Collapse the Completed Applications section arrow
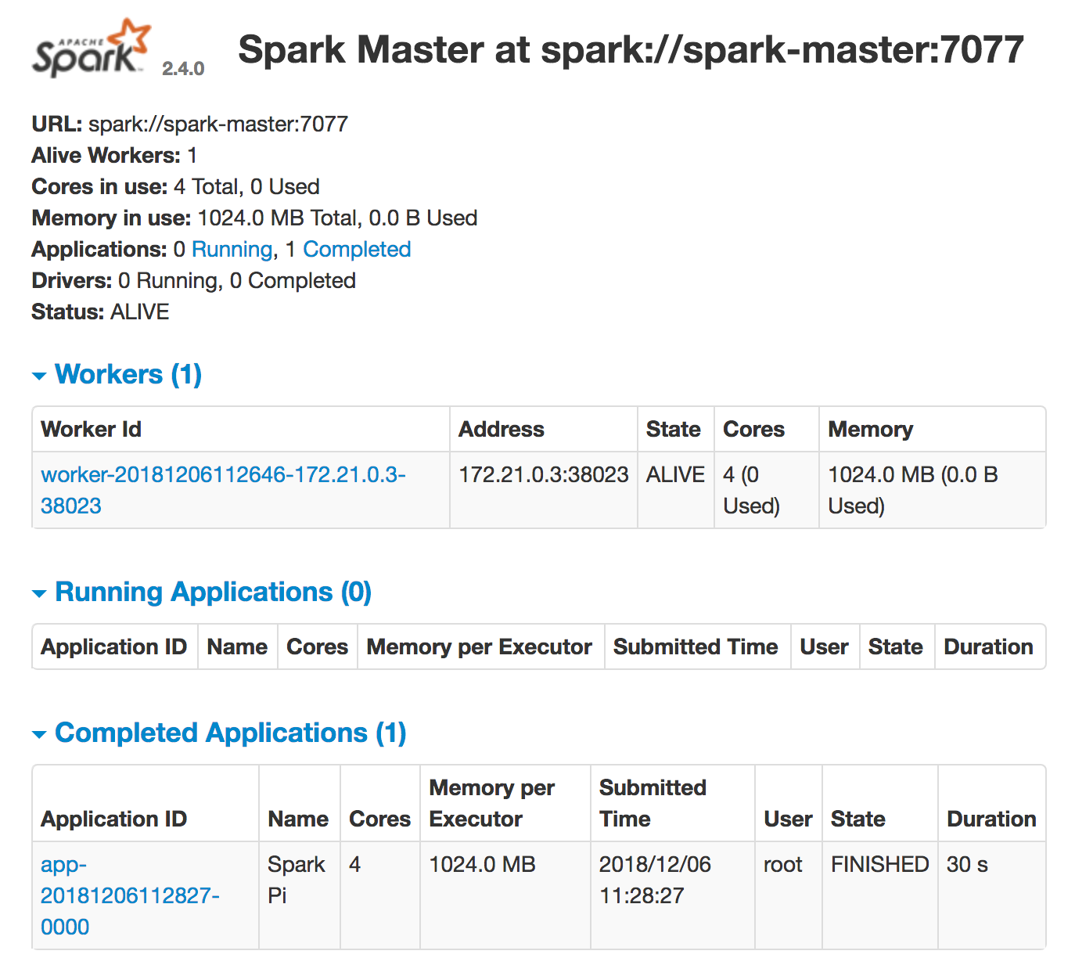This screenshot has width=1075, height=958. click(x=39, y=735)
